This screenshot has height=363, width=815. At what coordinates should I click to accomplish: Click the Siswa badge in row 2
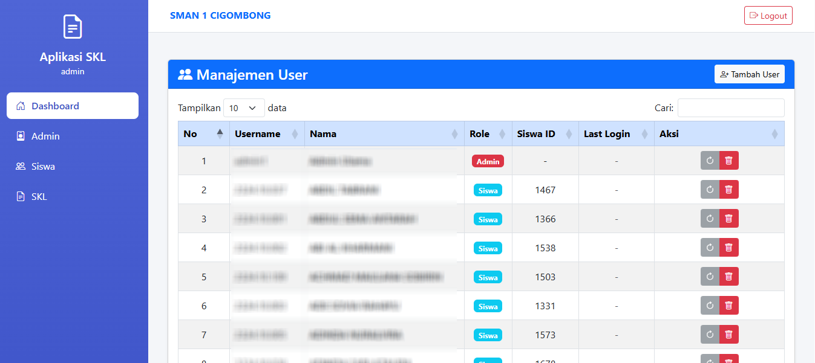pos(488,190)
